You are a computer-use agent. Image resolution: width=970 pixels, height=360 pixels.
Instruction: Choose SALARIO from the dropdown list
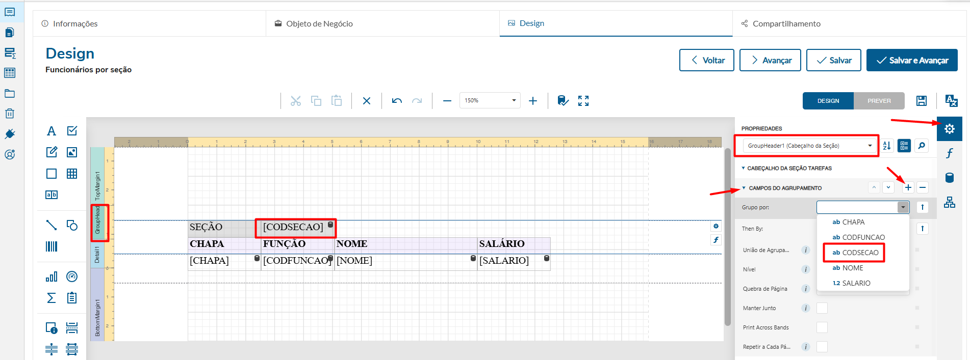pyautogui.click(x=863, y=283)
